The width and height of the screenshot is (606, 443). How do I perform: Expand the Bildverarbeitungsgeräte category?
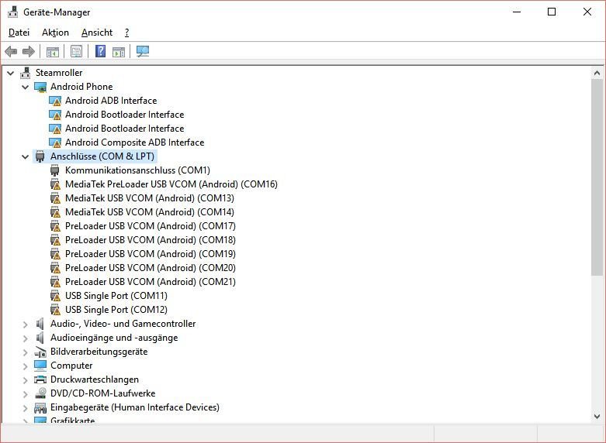tap(25, 352)
